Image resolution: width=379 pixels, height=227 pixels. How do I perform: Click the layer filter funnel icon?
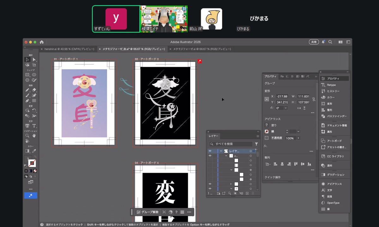pyautogui.click(x=256, y=144)
